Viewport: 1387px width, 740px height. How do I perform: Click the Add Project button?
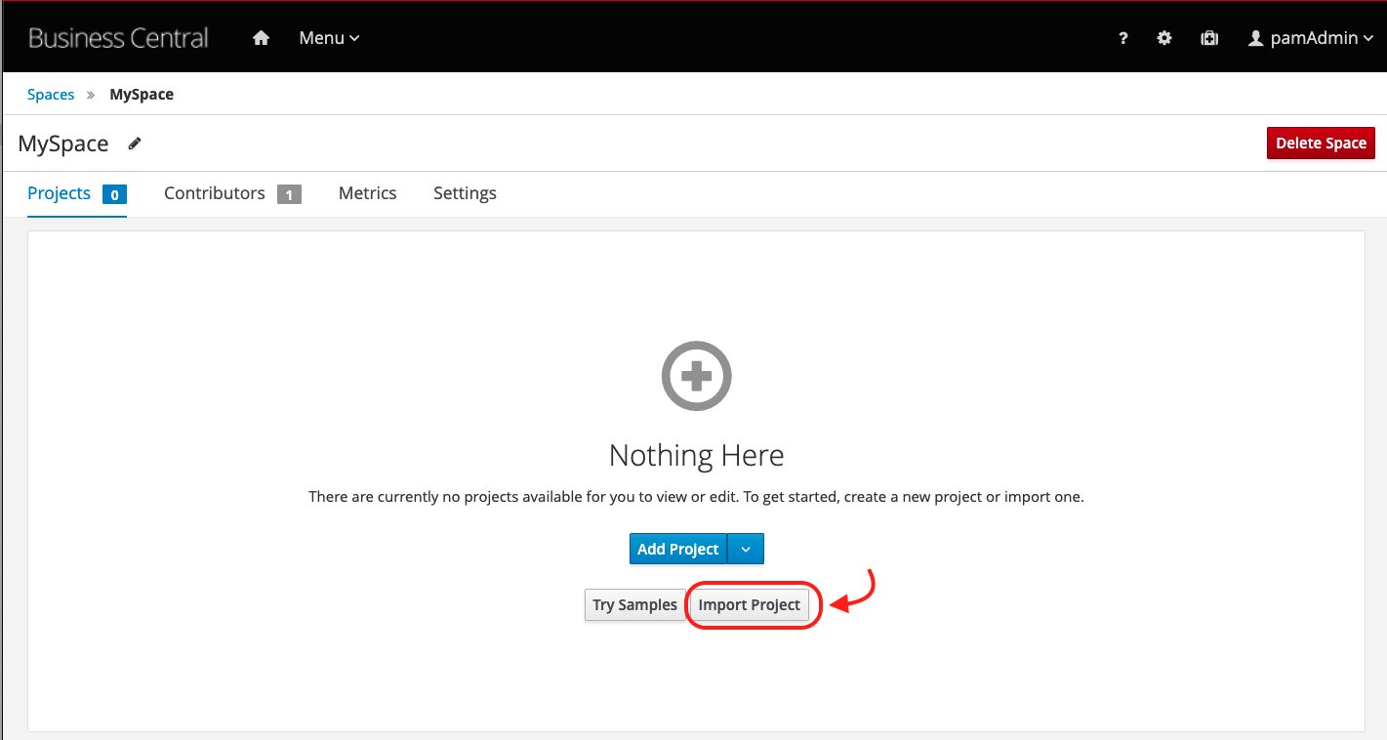coord(678,549)
